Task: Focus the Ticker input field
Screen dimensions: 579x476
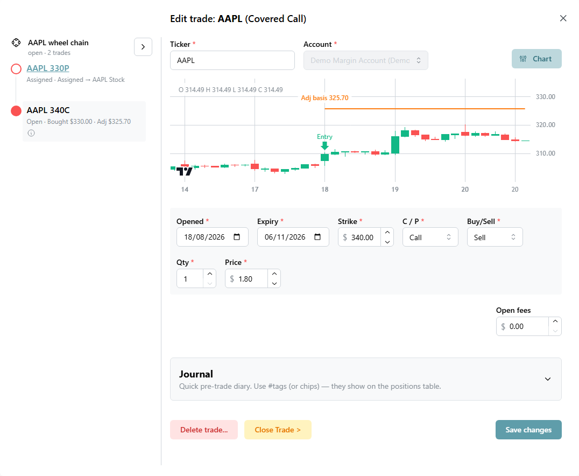Action: click(x=232, y=60)
